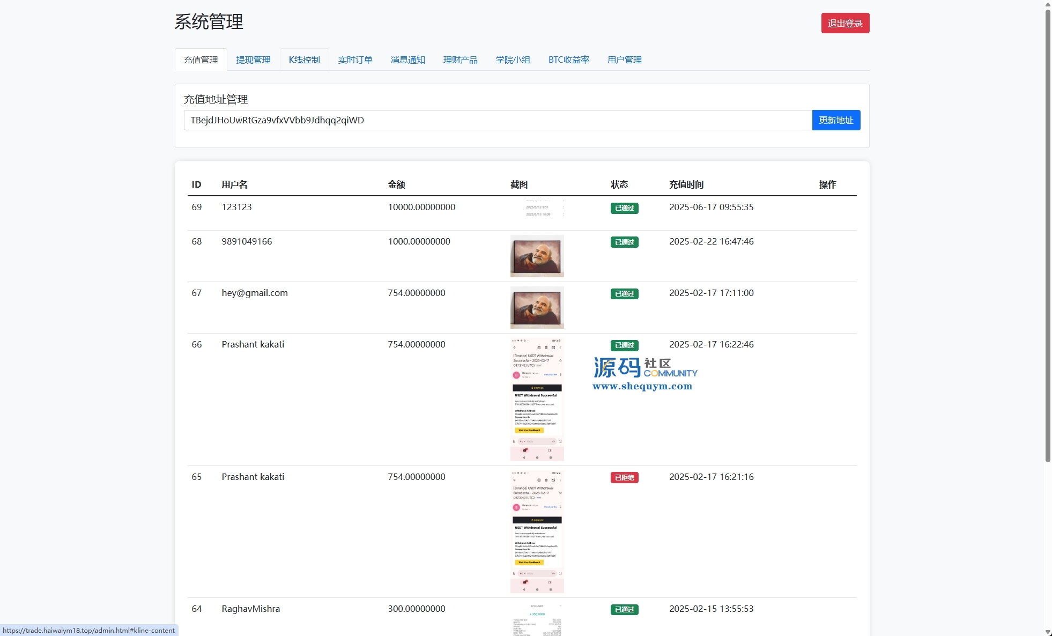
Task: Click the recharge address input field
Action: (x=497, y=120)
